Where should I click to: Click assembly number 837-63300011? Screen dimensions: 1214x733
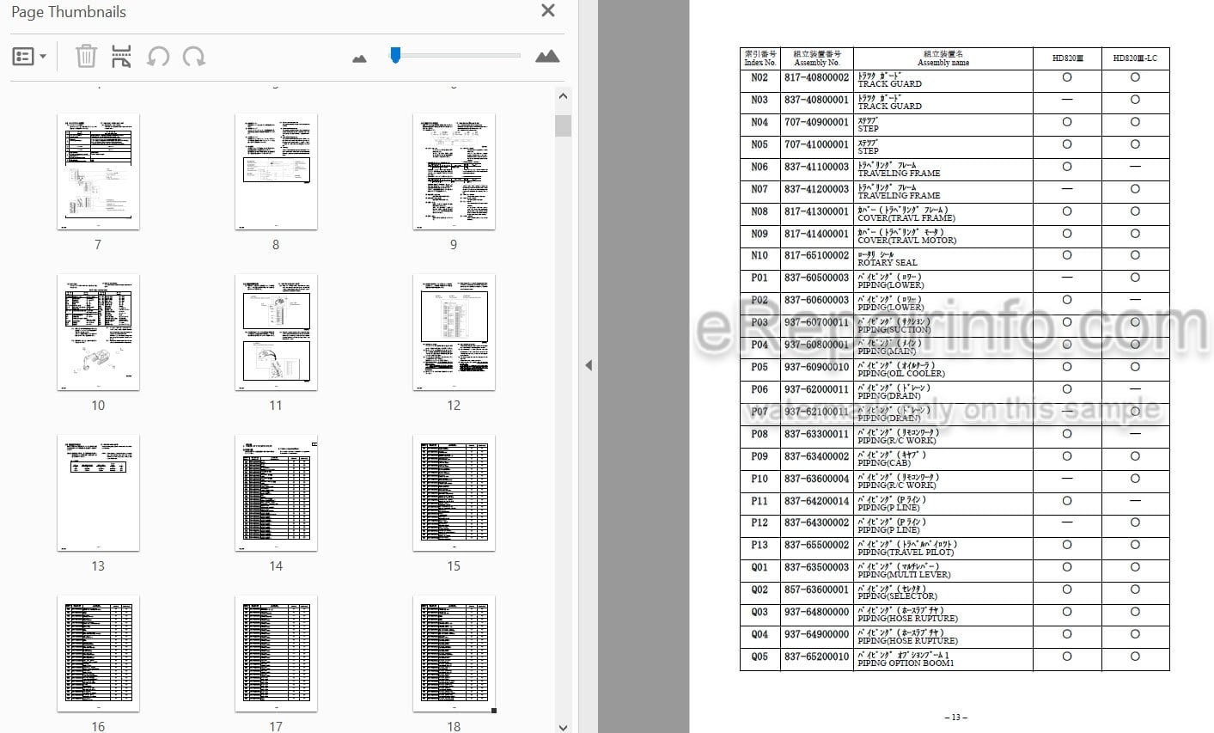tap(816, 434)
